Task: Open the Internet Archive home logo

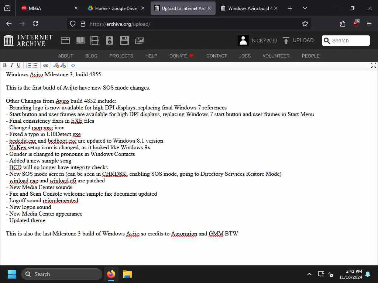Action: [28, 41]
